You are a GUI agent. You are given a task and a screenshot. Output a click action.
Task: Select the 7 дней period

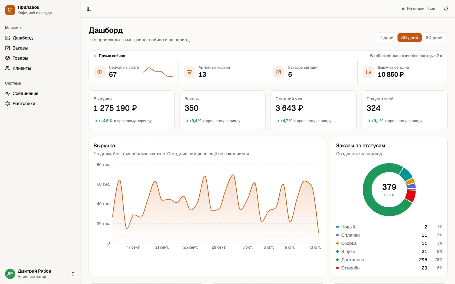point(387,38)
